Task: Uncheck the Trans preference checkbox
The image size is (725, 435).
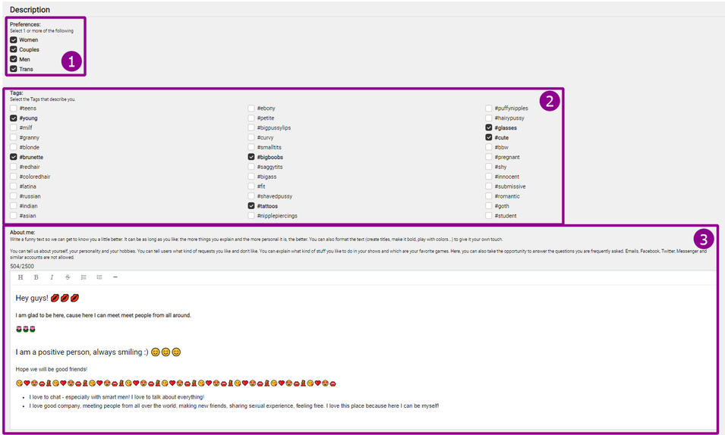Action: coord(14,69)
